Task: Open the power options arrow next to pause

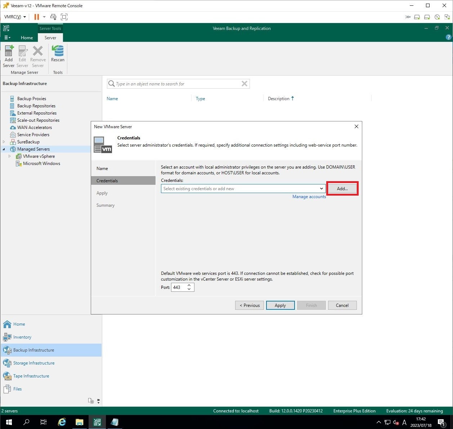Action: 44,17
